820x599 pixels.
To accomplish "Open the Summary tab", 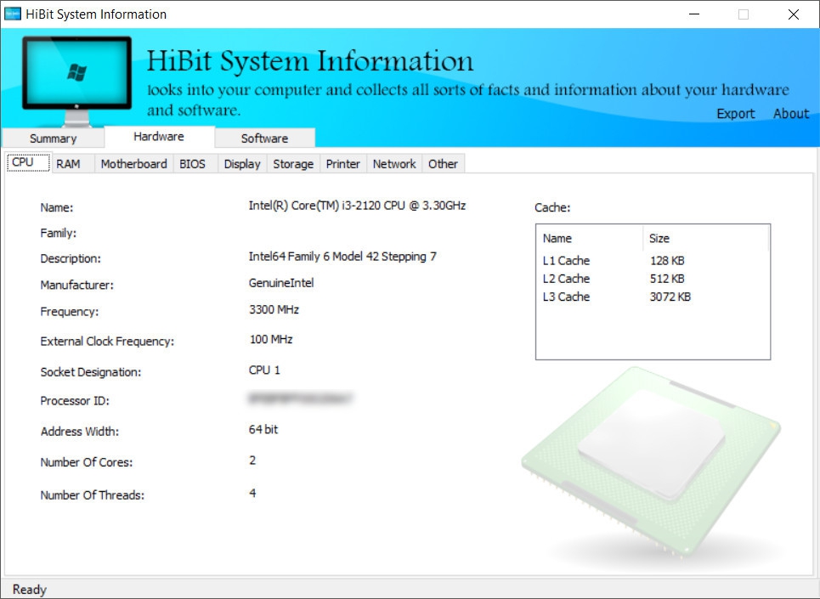I will (53, 138).
